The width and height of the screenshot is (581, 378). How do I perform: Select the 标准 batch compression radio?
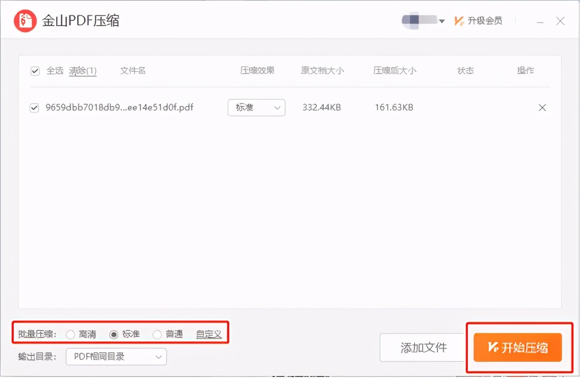click(x=114, y=335)
